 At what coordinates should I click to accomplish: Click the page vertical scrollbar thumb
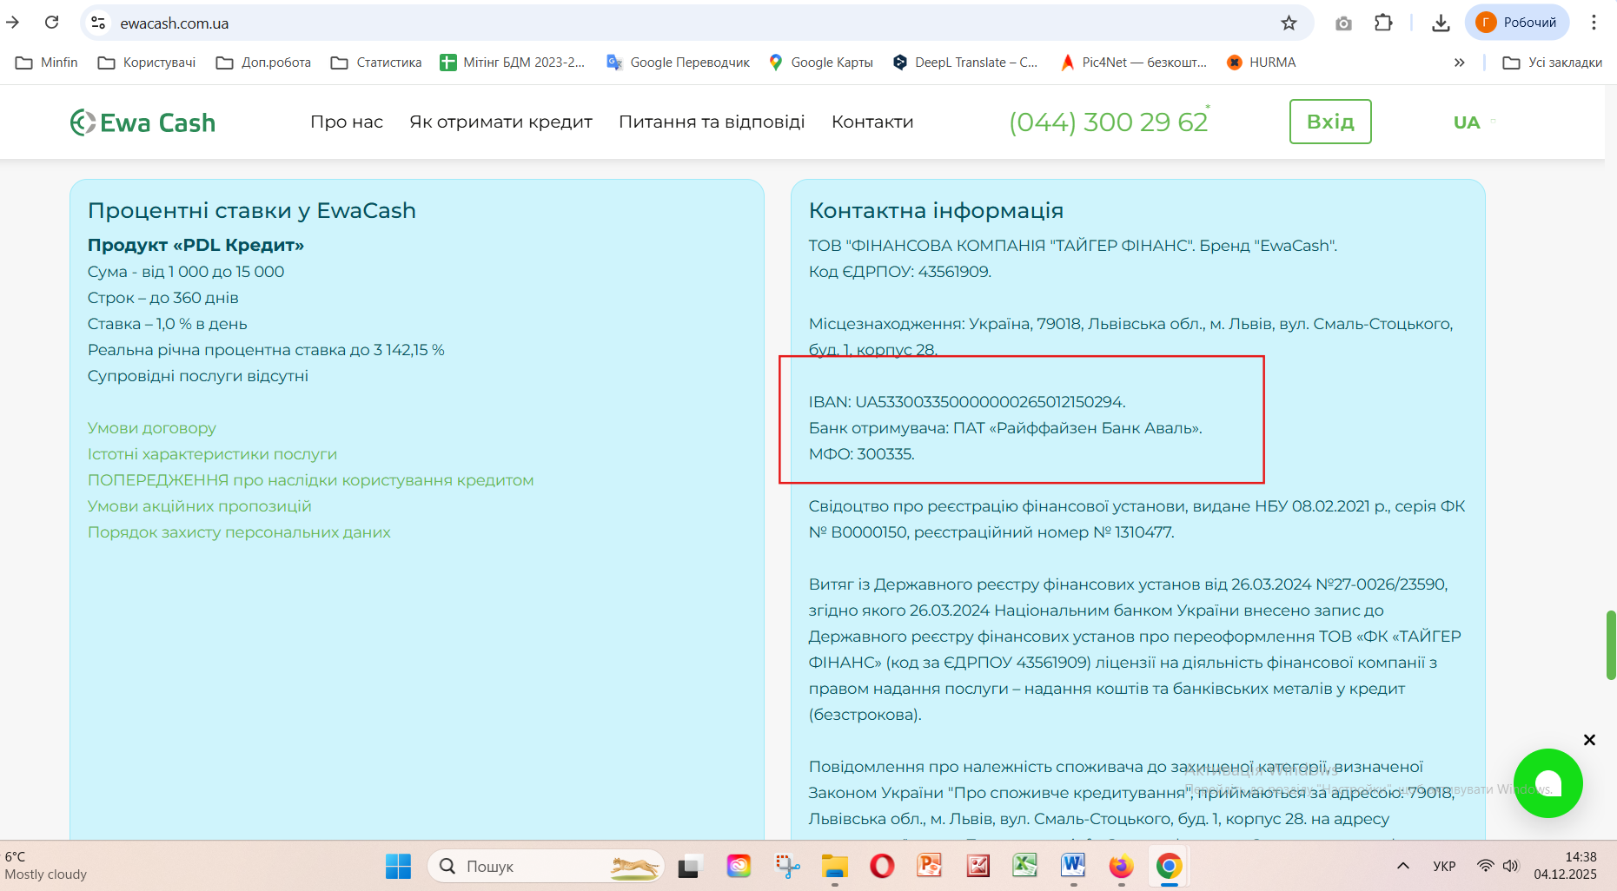point(1611,645)
